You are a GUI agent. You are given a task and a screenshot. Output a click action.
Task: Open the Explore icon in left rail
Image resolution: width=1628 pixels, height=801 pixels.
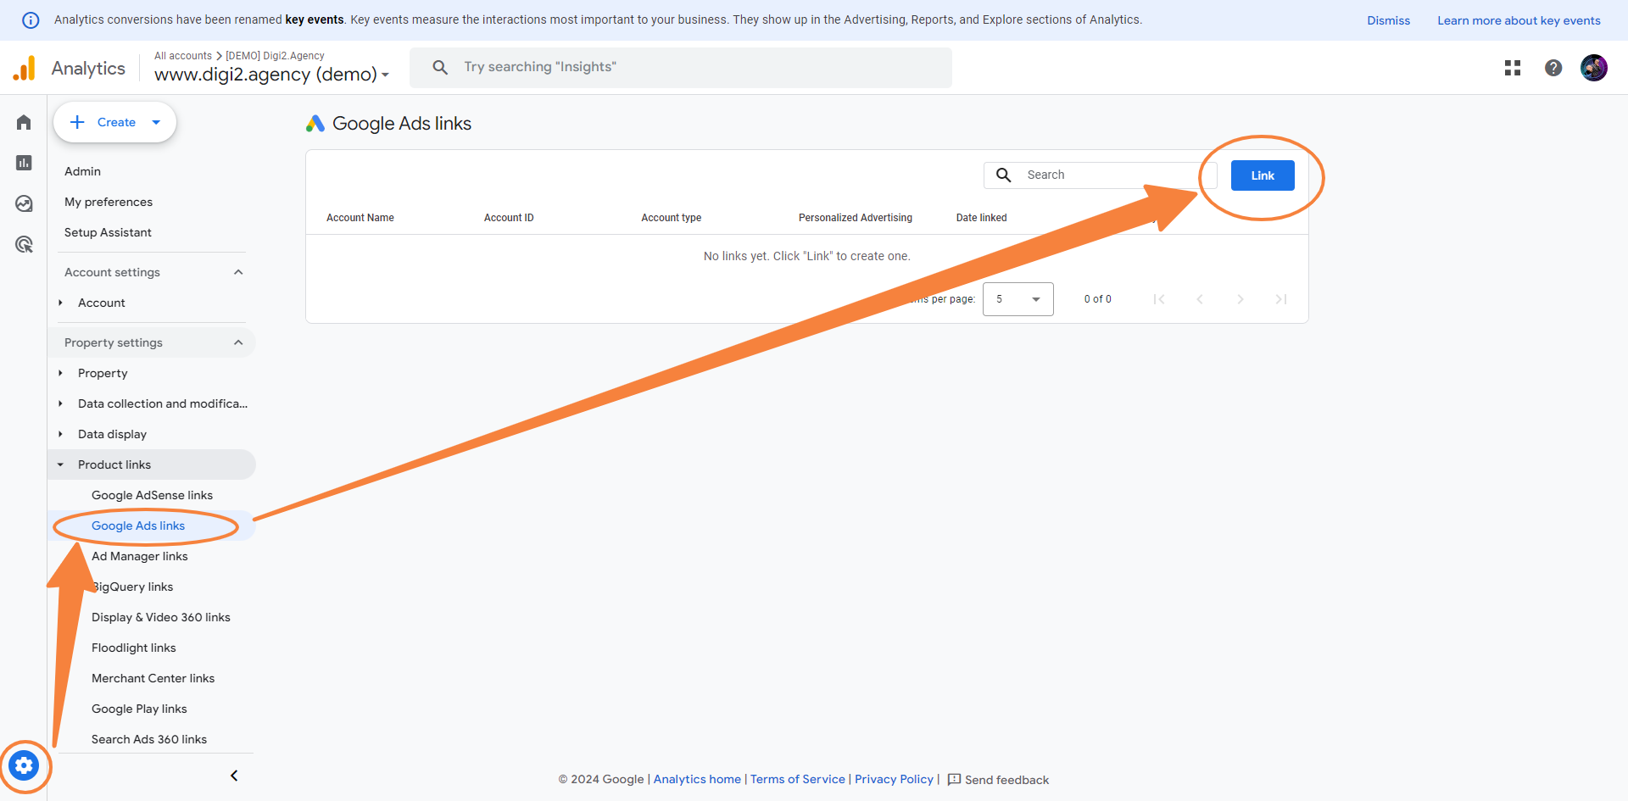[x=24, y=203]
